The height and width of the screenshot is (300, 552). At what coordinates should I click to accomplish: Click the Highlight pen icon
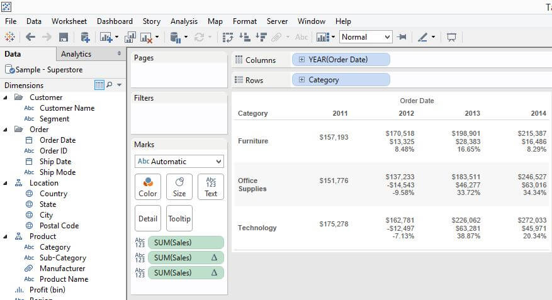pyautogui.click(x=422, y=37)
